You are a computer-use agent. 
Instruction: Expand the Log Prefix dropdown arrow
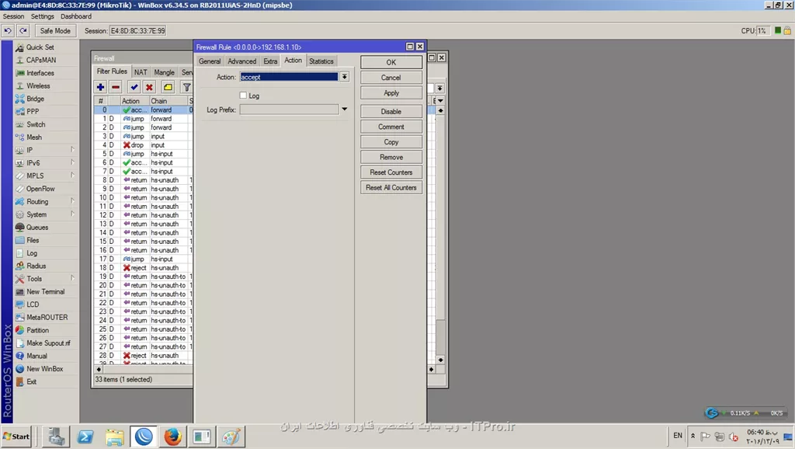(x=344, y=109)
